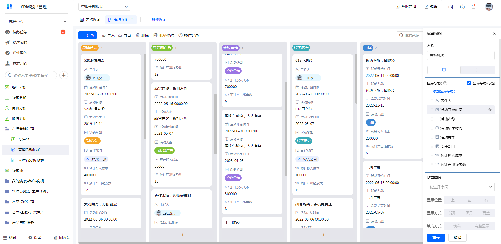Open the three-dot menu on 看板视图 tab
Viewport: 501px width, 244px height.
tap(132, 20)
